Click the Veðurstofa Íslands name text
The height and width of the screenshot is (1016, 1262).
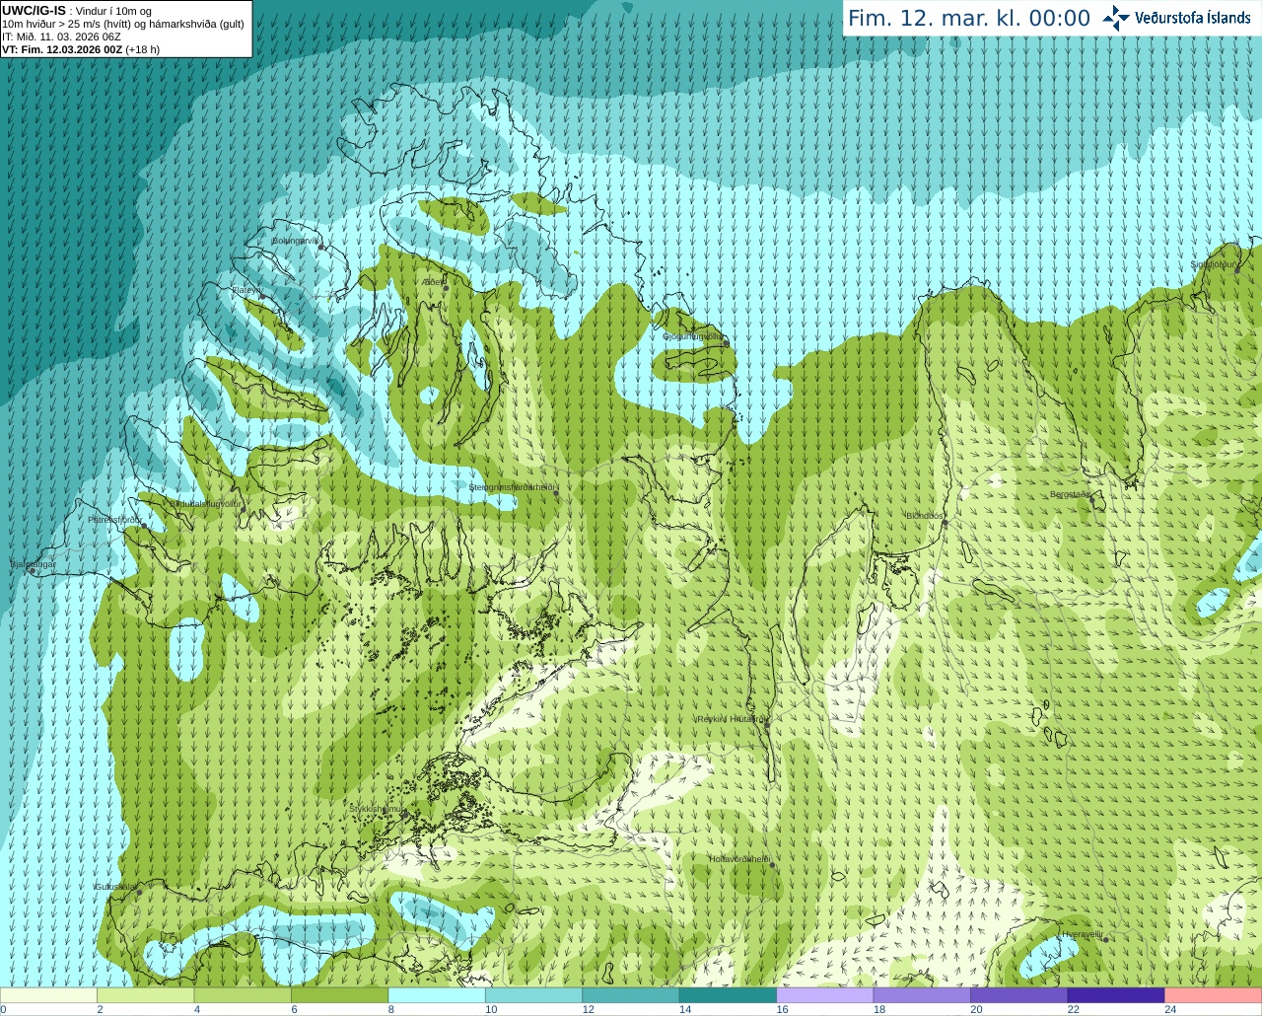(x=1192, y=18)
